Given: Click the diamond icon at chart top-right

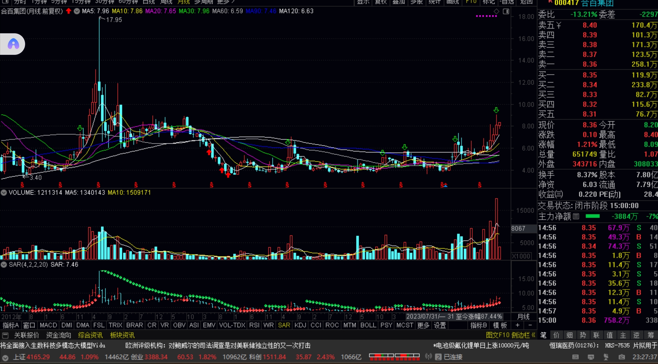Looking at the screenshot, I should click(x=496, y=12).
